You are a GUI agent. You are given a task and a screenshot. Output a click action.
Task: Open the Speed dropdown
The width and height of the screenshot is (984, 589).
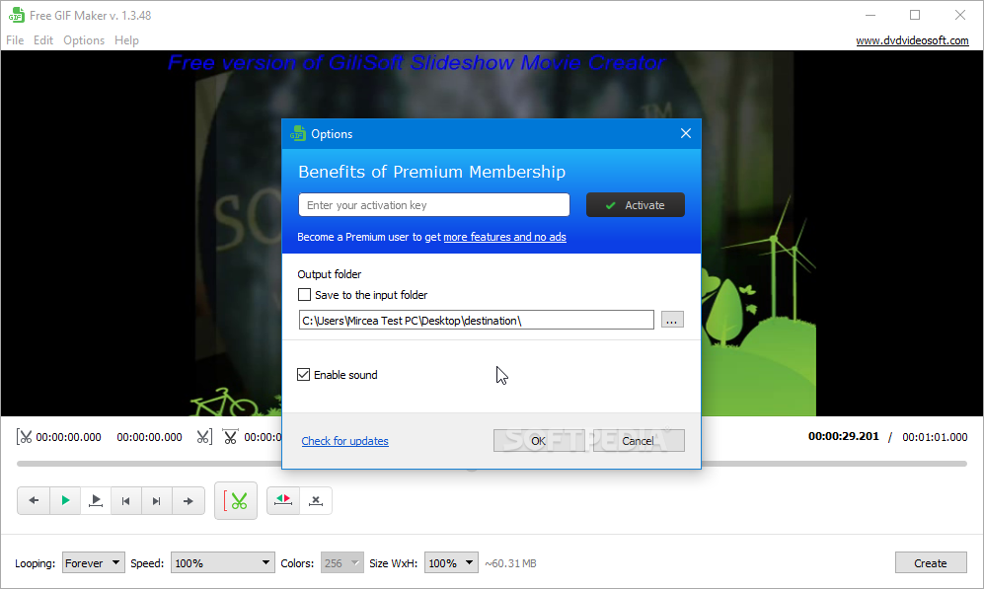[222, 563]
